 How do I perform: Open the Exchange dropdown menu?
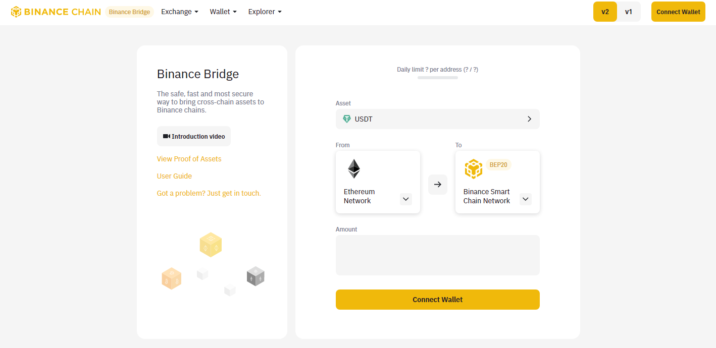tap(180, 12)
